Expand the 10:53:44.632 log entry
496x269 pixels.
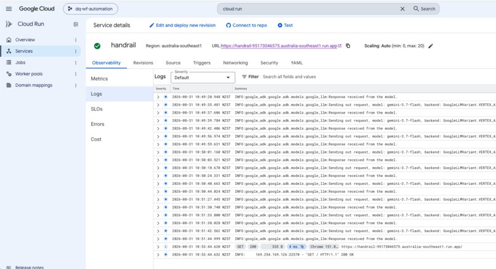[x=158, y=255]
